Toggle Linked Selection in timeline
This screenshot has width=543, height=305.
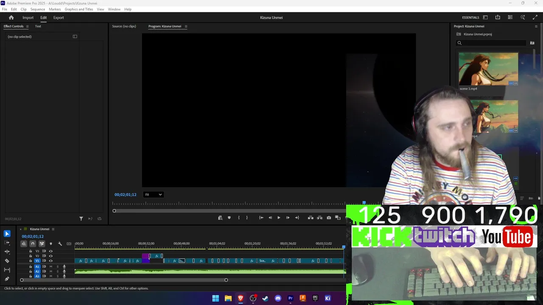42,244
